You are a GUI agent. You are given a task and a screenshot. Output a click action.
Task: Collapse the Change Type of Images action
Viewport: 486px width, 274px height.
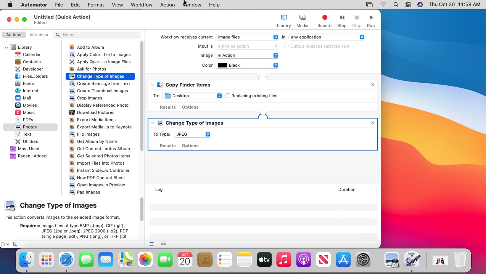(x=153, y=123)
